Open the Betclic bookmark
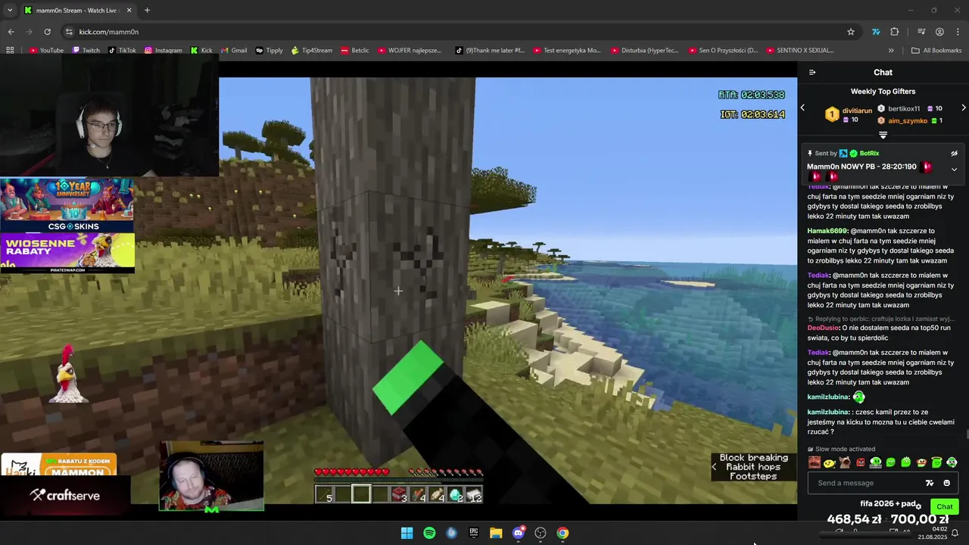Screen dimensions: 969x545 coord(354,50)
